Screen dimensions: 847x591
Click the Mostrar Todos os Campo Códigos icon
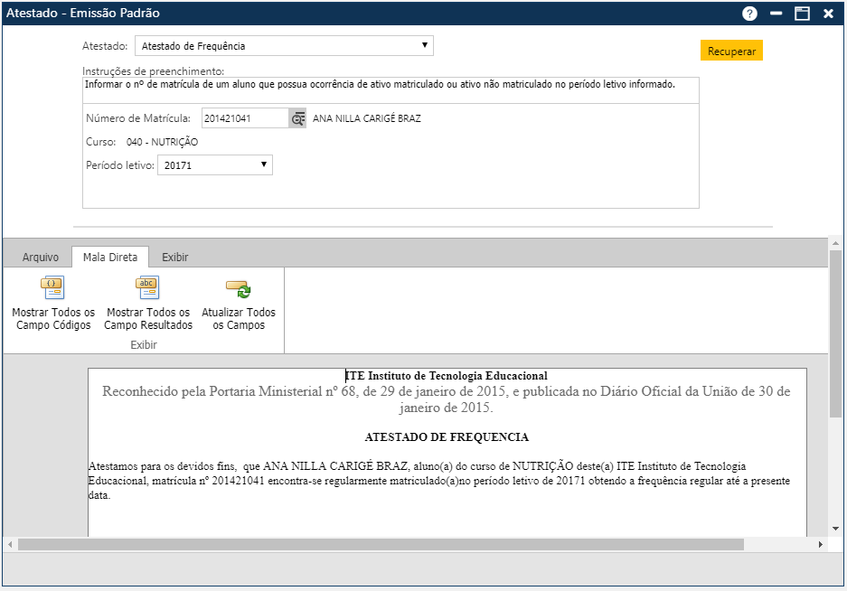52,287
